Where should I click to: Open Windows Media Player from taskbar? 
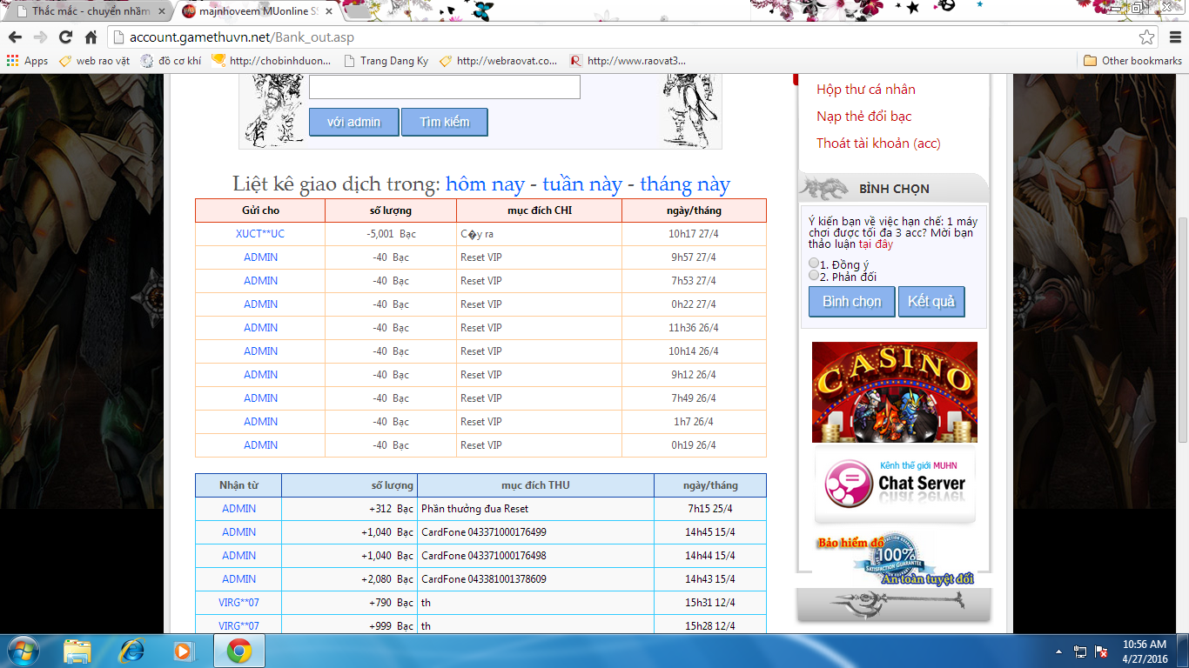pyautogui.click(x=184, y=651)
